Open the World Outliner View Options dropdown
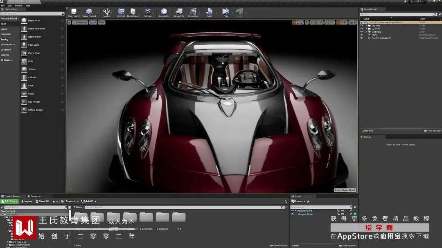Screen dimensions: 442x248 click(433, 131)
